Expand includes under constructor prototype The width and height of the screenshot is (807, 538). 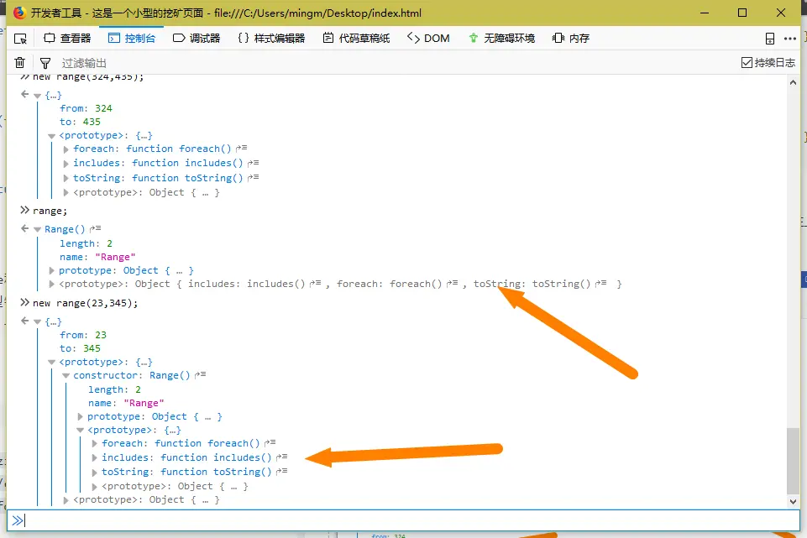point(95,457)
